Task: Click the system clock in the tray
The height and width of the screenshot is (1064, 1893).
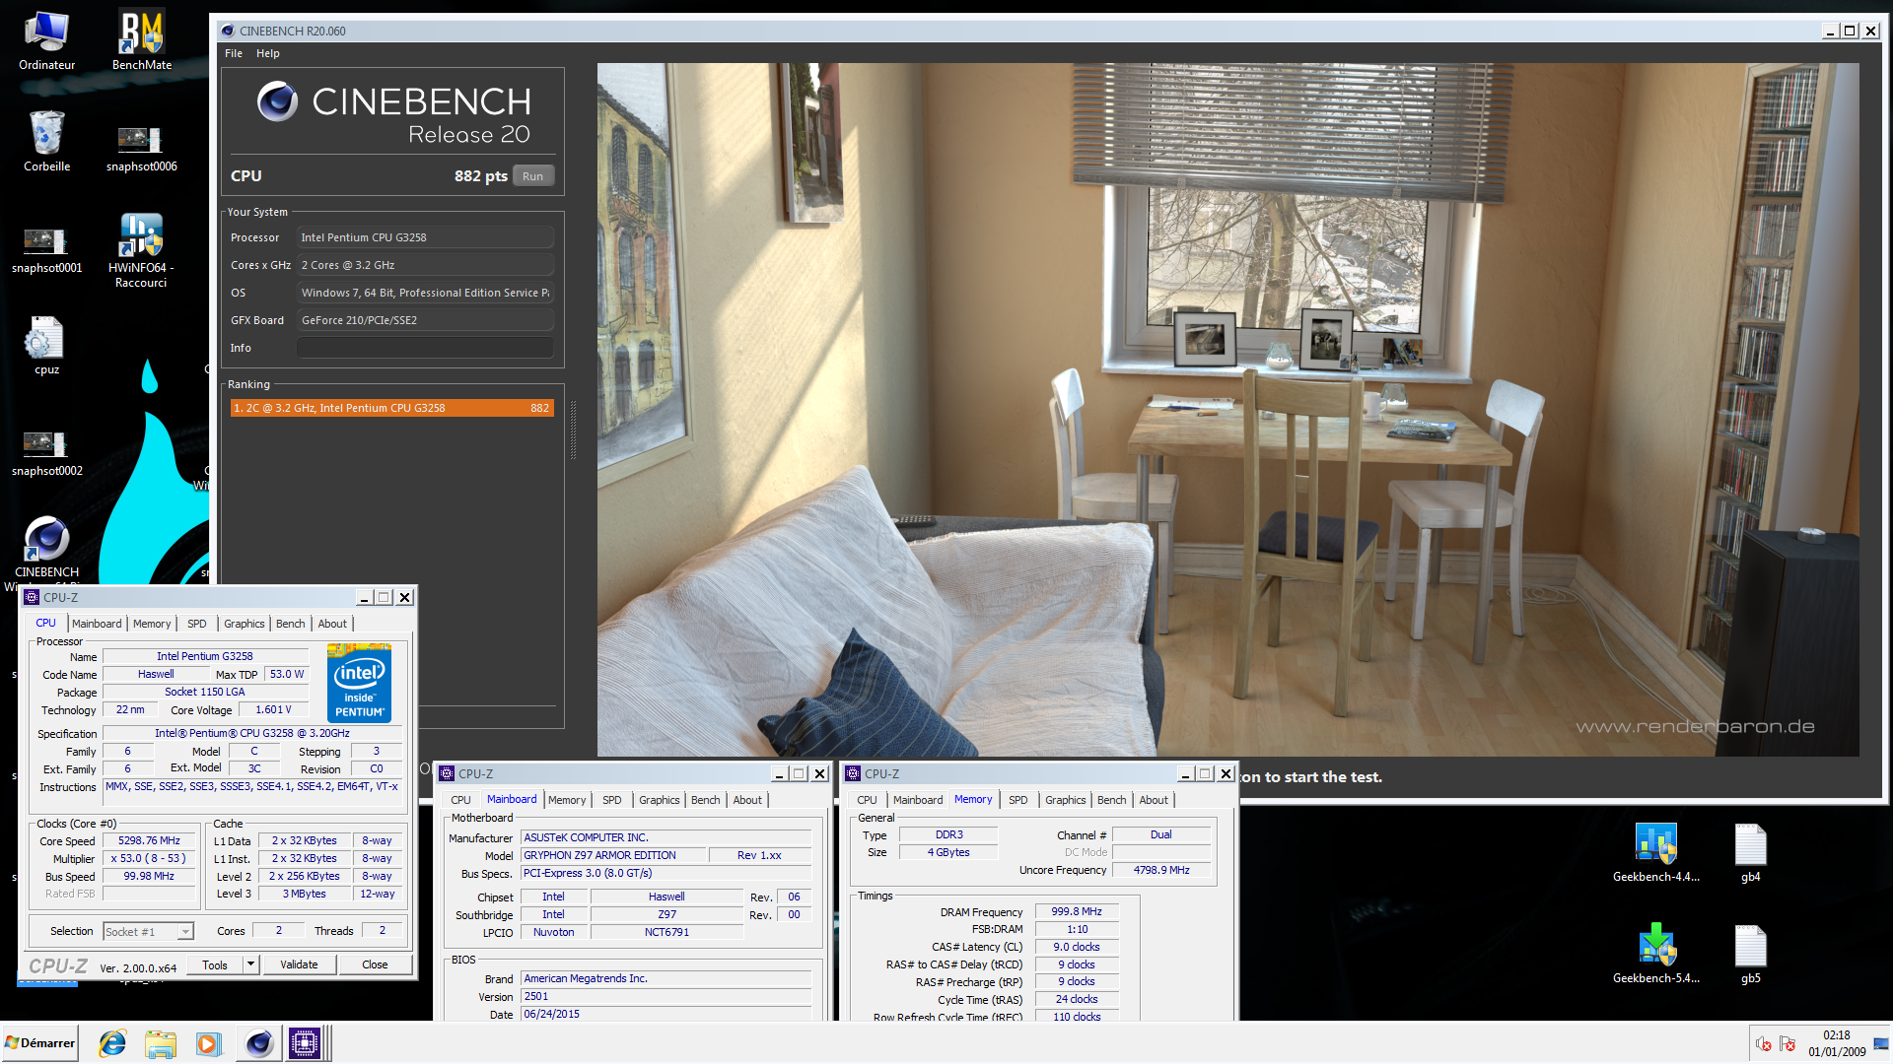Action: [x=1837, y=1043]
